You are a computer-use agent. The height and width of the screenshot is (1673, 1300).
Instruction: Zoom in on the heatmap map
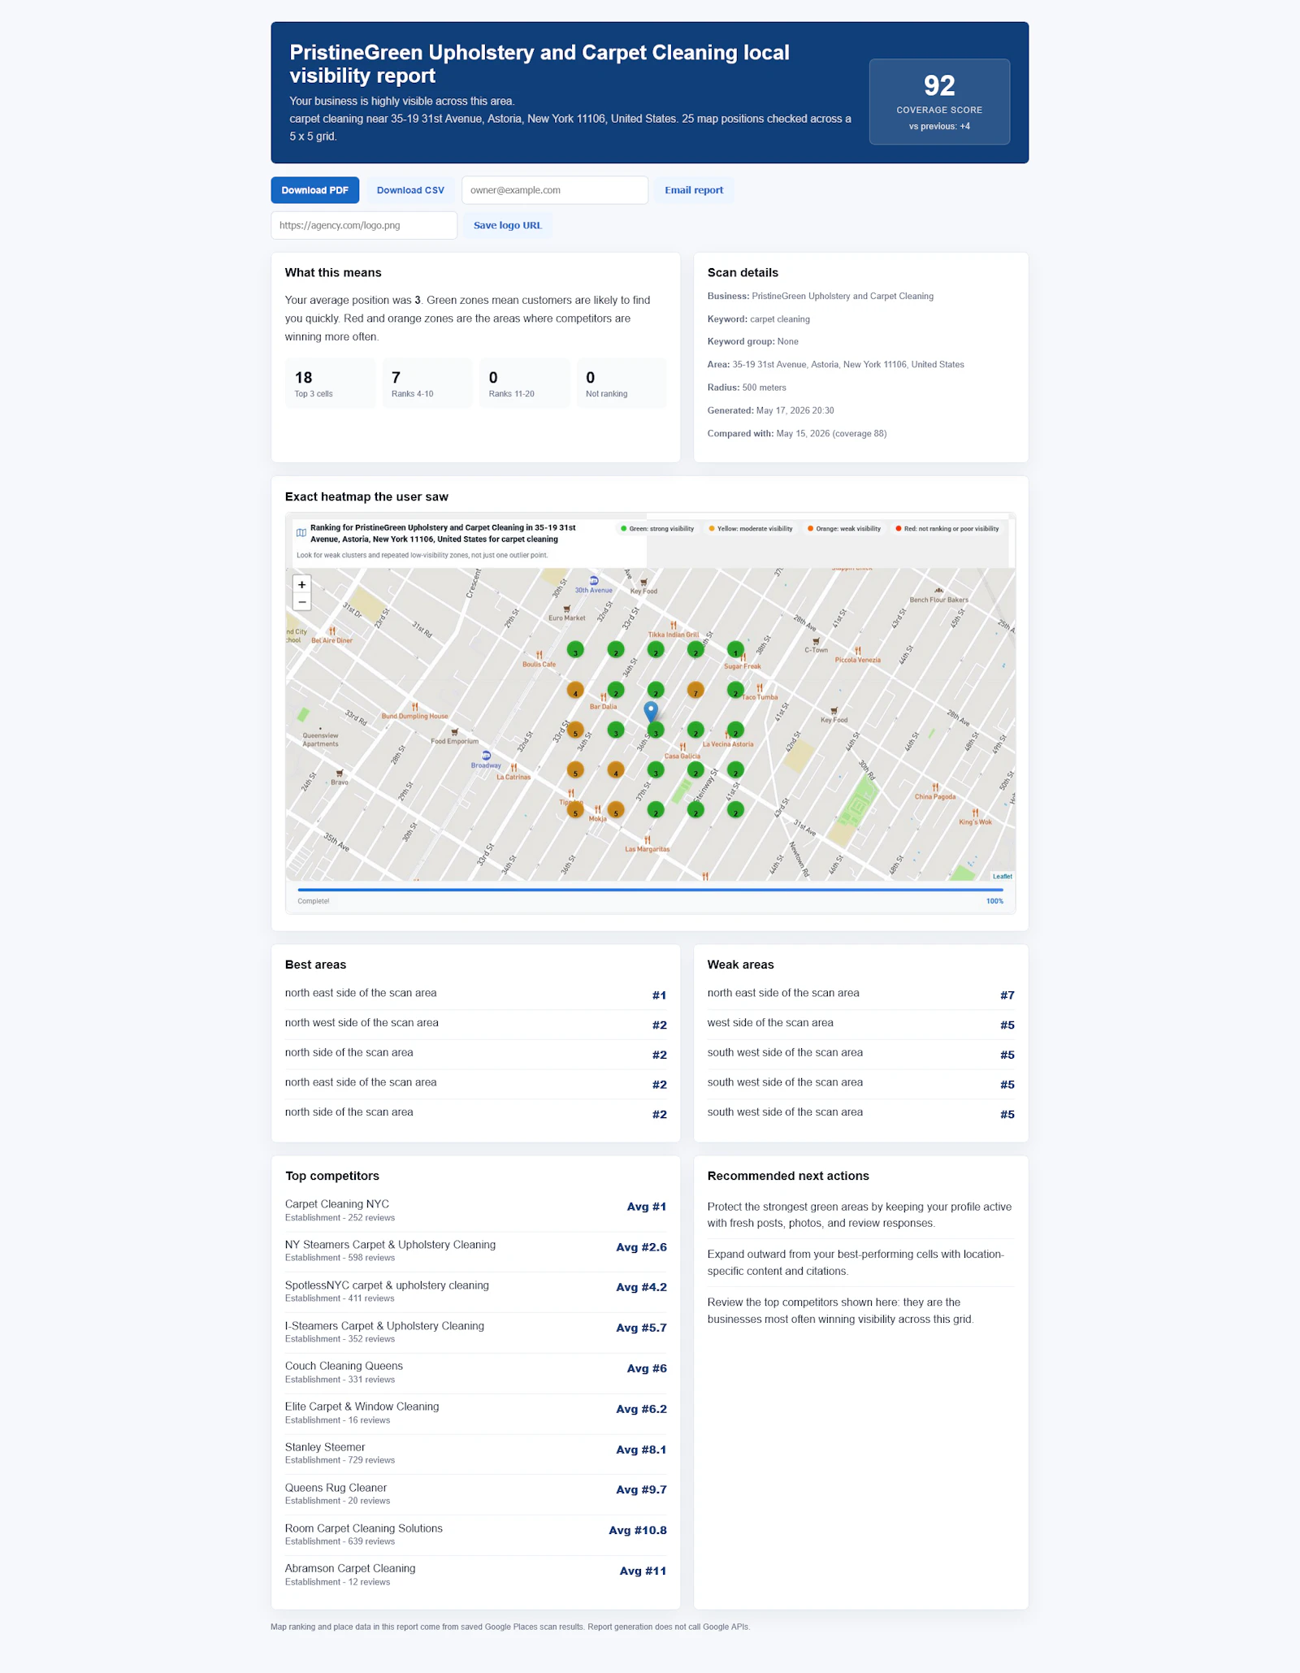(302, 584)
